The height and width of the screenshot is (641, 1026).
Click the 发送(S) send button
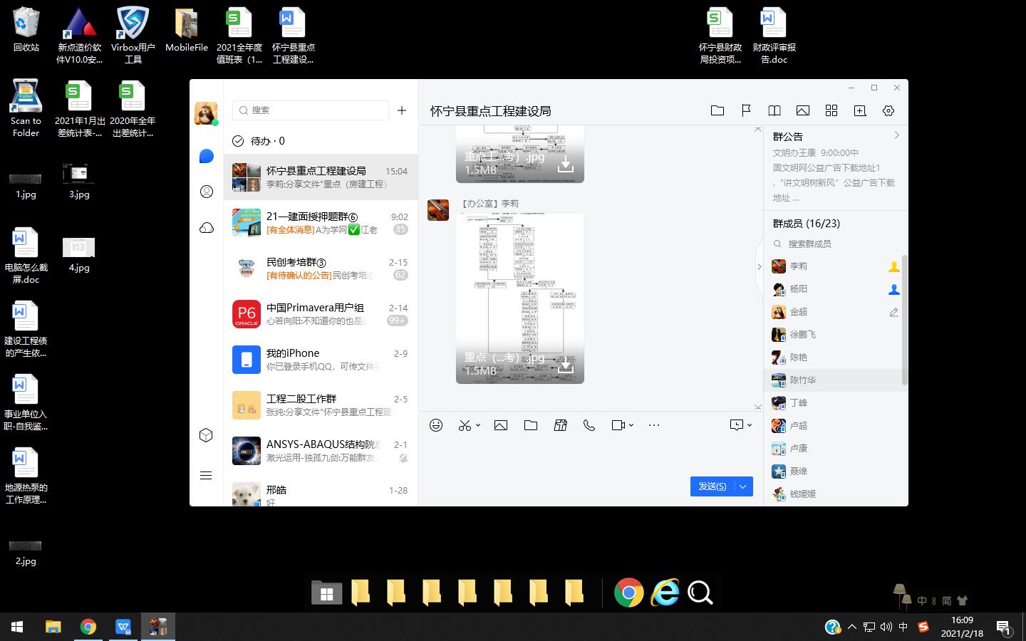[x=710, y=486]
